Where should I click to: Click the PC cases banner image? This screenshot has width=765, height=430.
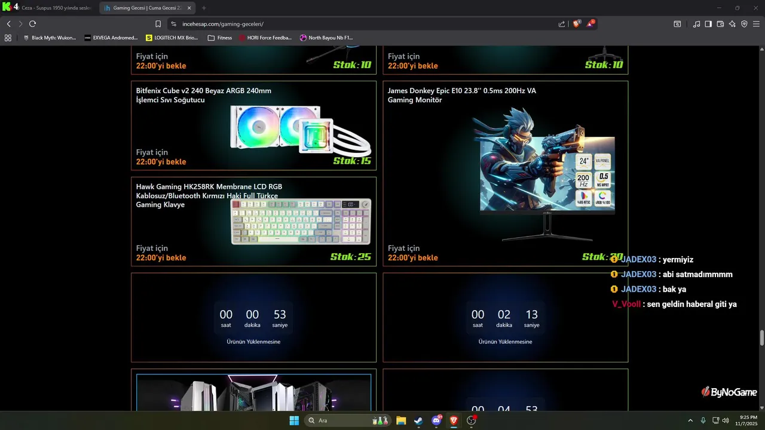[253, 392]
